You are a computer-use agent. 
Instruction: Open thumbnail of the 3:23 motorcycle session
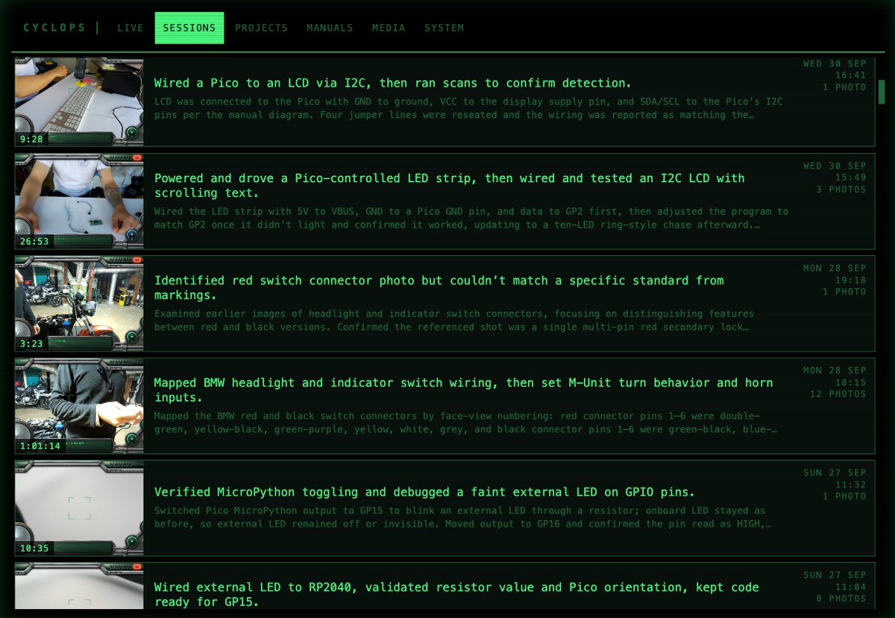79,304
